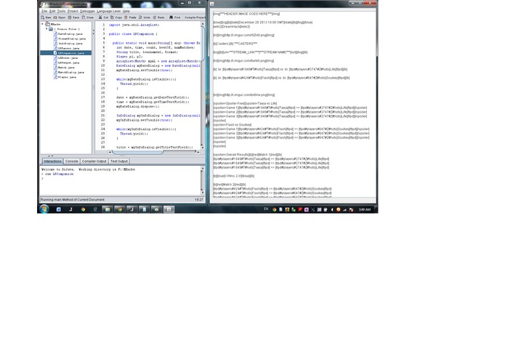Open the Project menu
The height and width of the screenshot is (359, 505).
tap(73, 11)
